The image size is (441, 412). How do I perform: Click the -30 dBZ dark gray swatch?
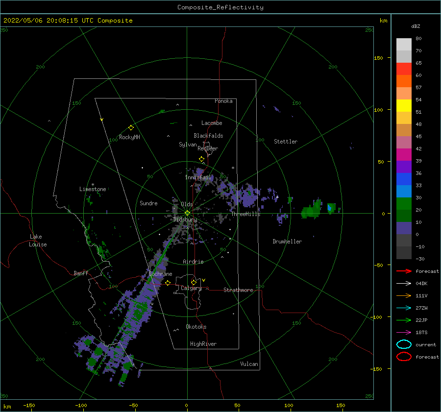(404, 252)
